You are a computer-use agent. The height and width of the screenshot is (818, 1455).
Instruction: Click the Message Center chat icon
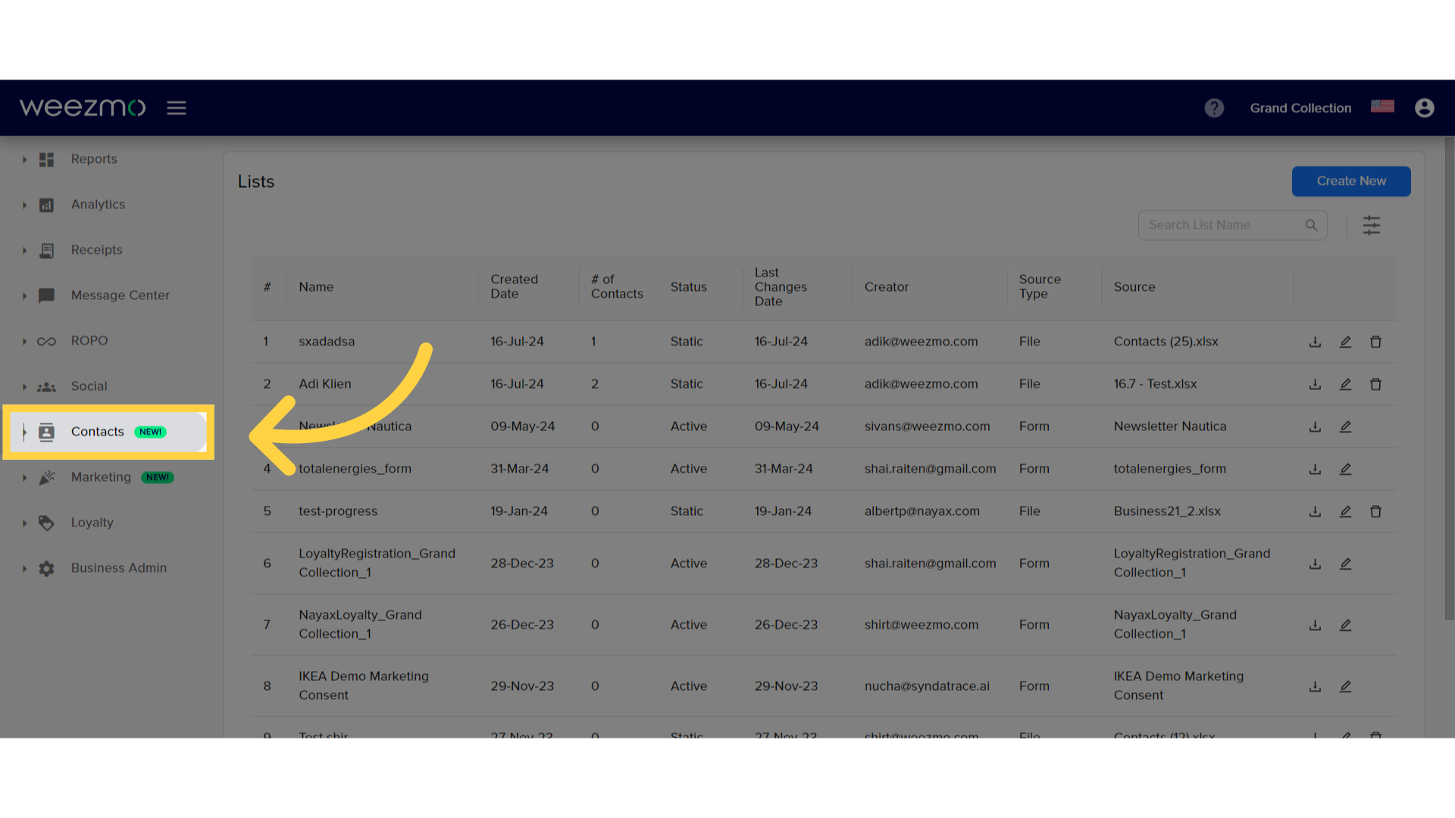tap(46, 295)
